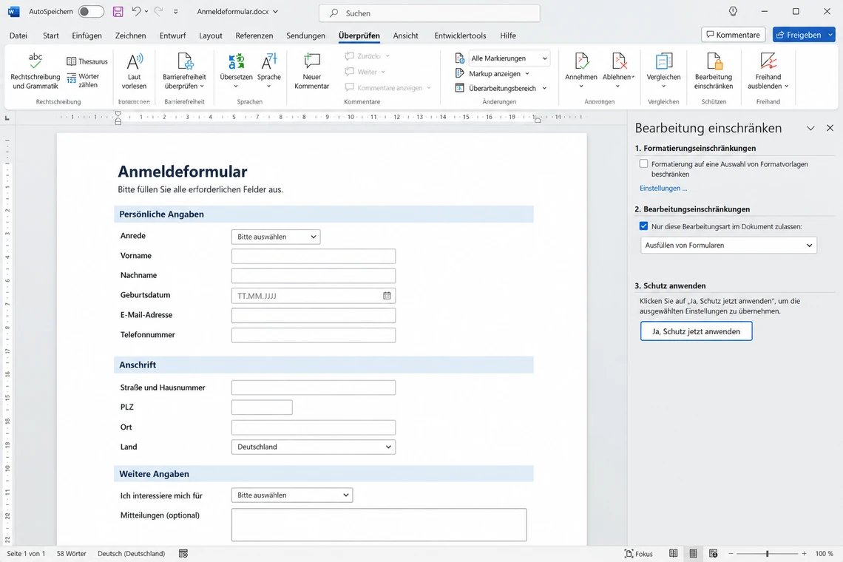Undo the last action
The height and width of the screenshot is (562, 843).
coord(136,11)
